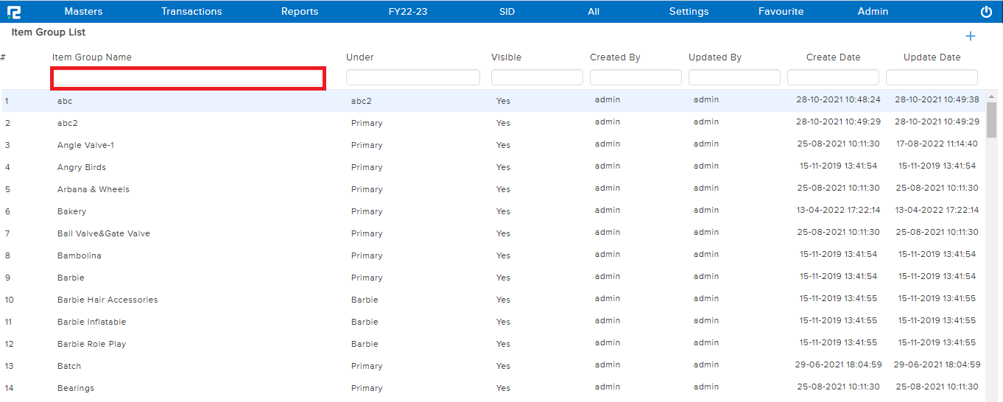Select the Barbie Hair Accessories row
Screen dimensions: 1003x402
click(x=108, y=300)
